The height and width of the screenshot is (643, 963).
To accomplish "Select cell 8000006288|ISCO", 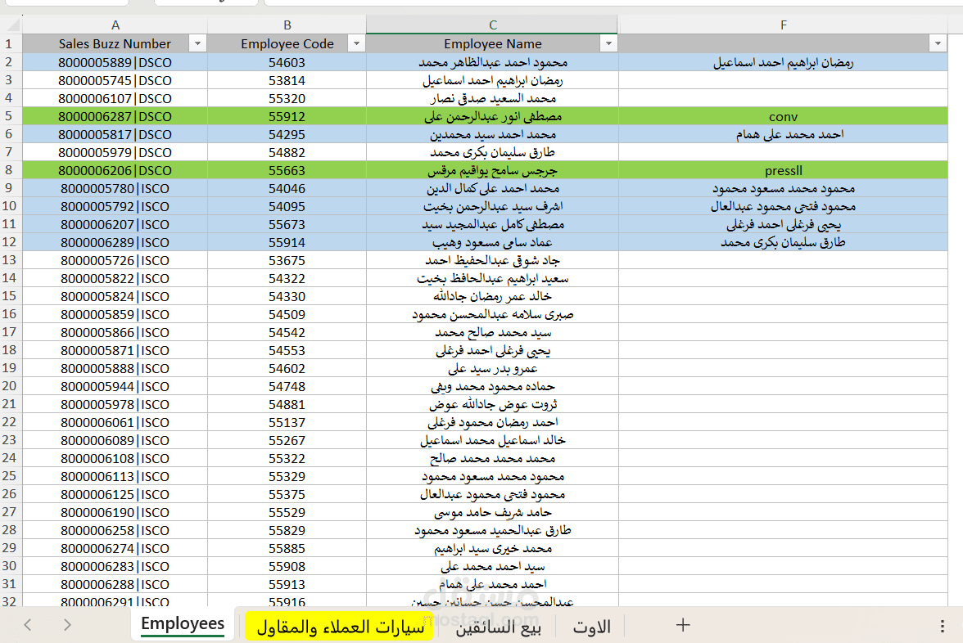I will point(115,584).
